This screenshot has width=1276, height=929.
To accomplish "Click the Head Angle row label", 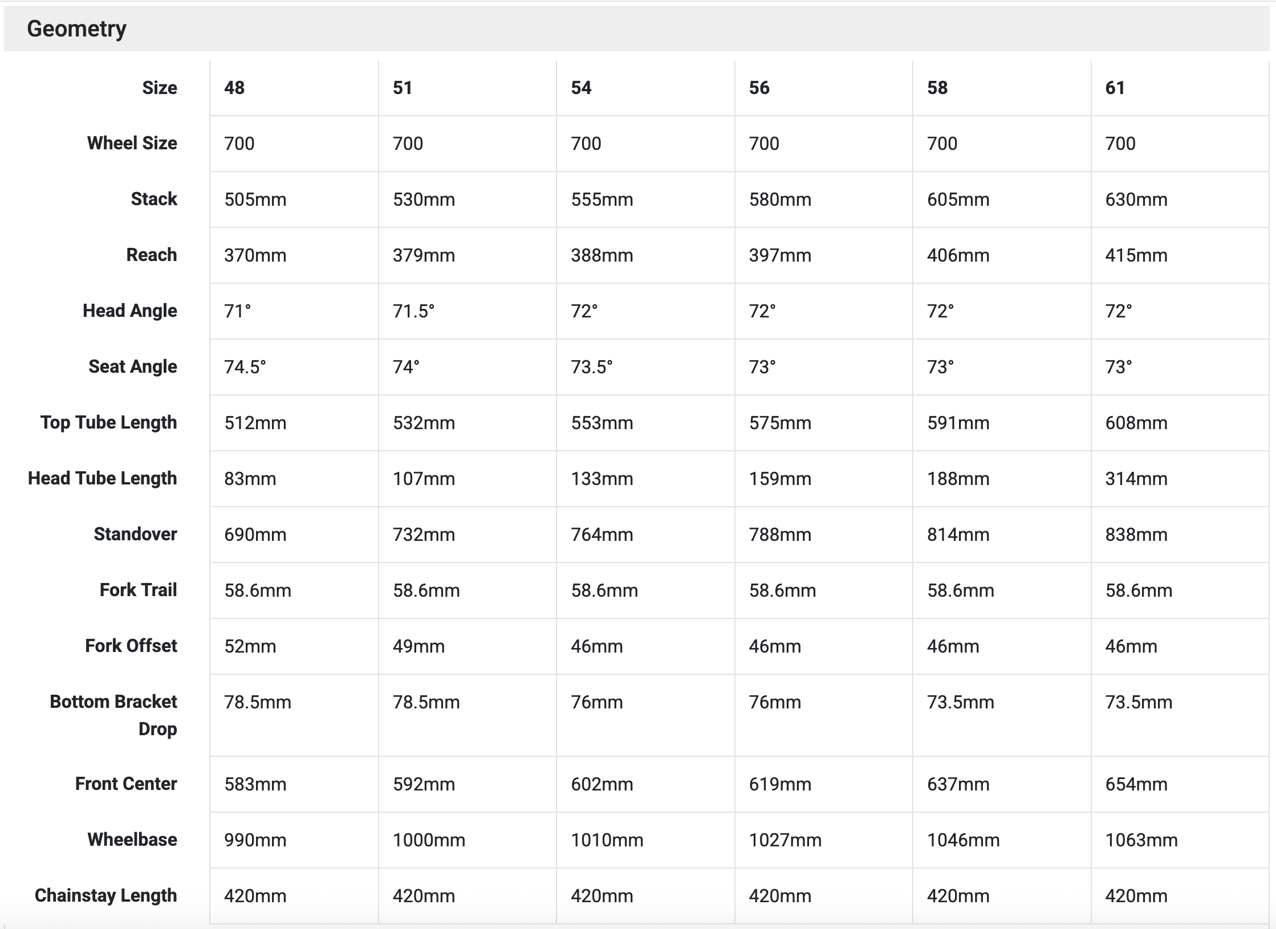I will click(x=129, y=311).
